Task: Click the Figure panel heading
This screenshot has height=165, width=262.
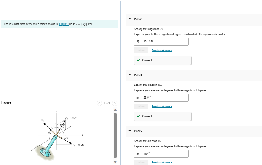Action: (x=6, y=102)
